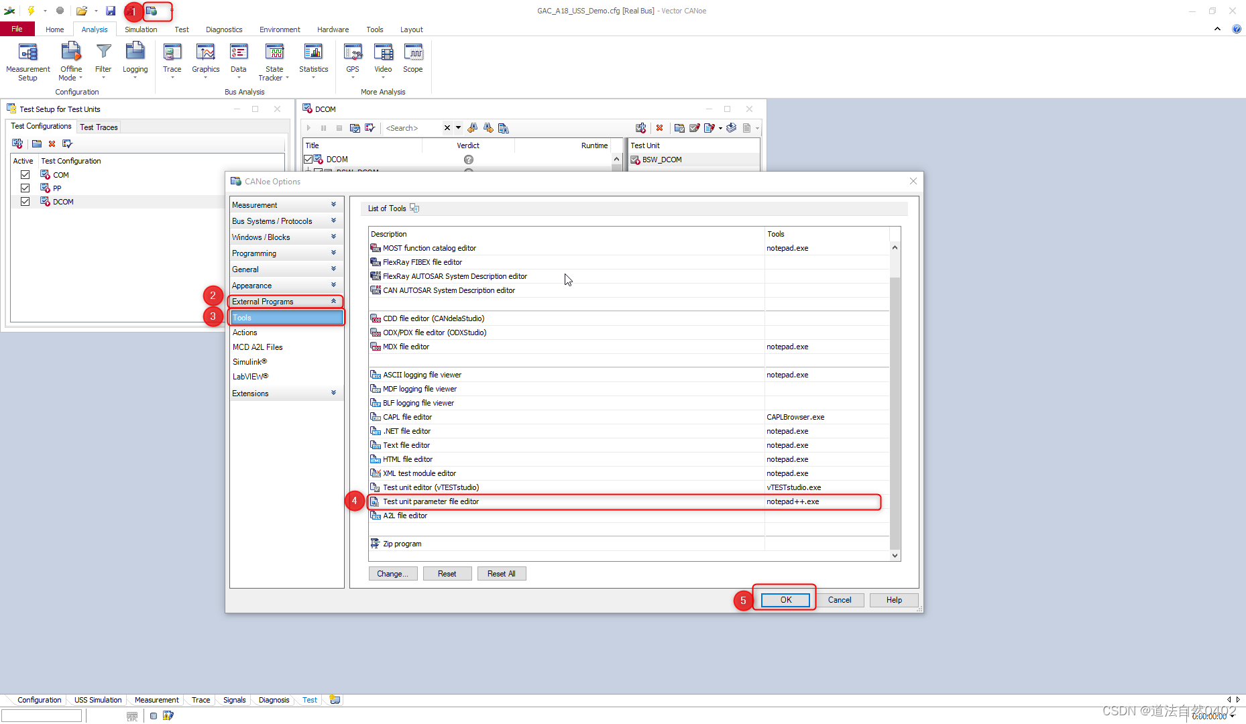Open the Diagnostics ribbon tab

point(224,29)
